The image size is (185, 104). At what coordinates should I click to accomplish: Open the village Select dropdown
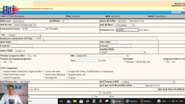[25, 35]
